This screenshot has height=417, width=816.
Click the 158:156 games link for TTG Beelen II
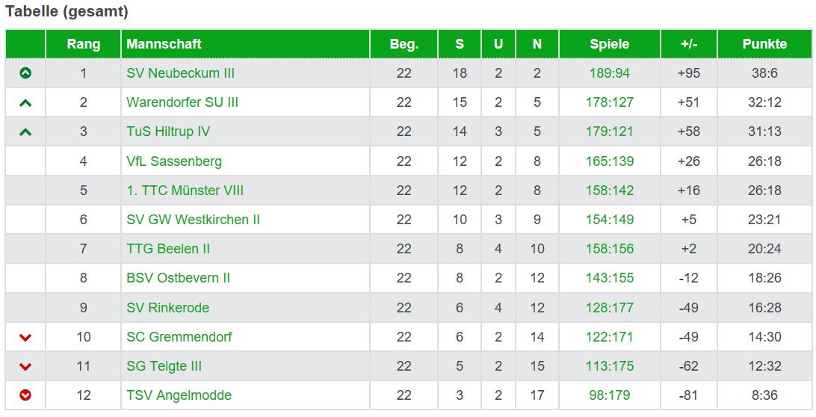pos(609,249)
